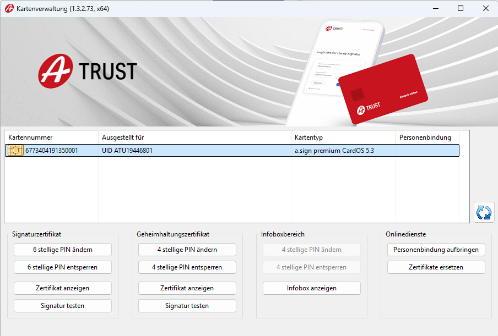Show the Signaturzertifikat certificate

[x=63, y=288]
